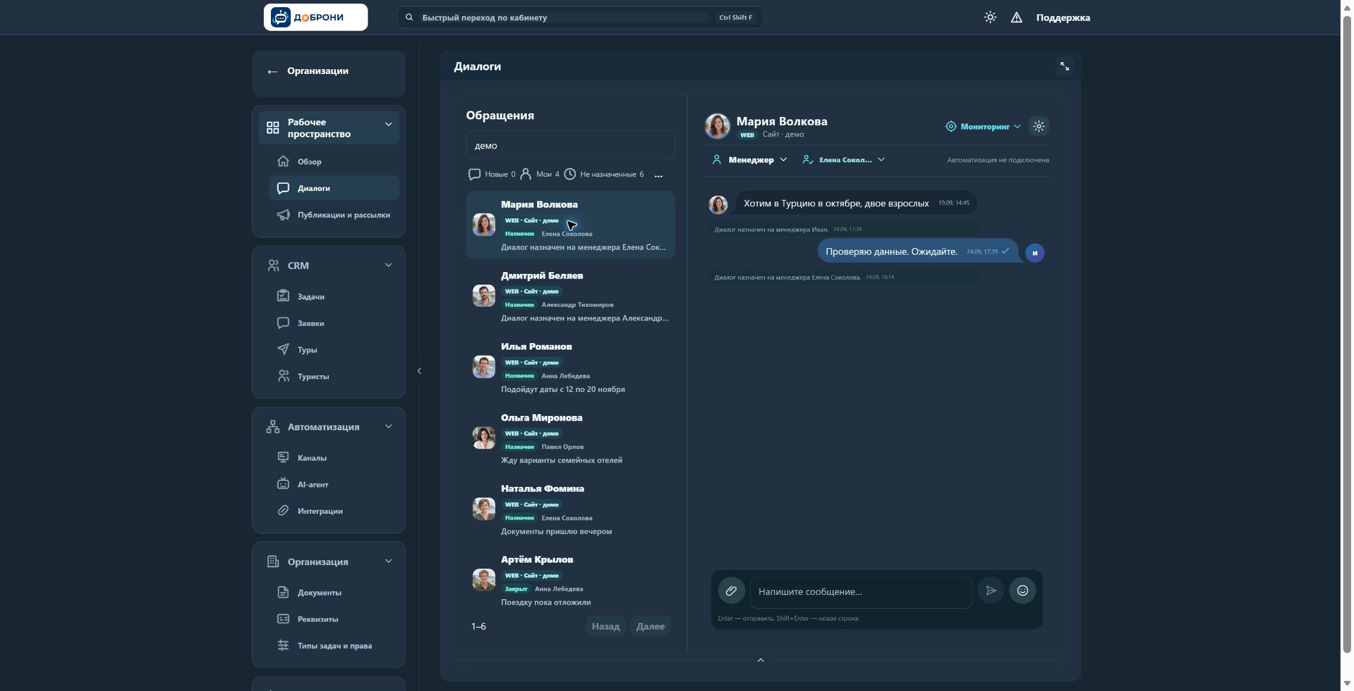
Task: Open more filters ellipsis in Обращения
Action: pyautogui.click(x=658, y=175)
